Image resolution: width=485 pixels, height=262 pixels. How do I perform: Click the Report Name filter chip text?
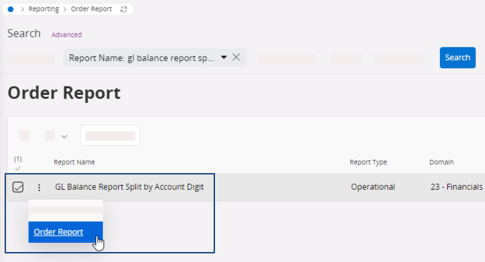[x=142, y=58]
